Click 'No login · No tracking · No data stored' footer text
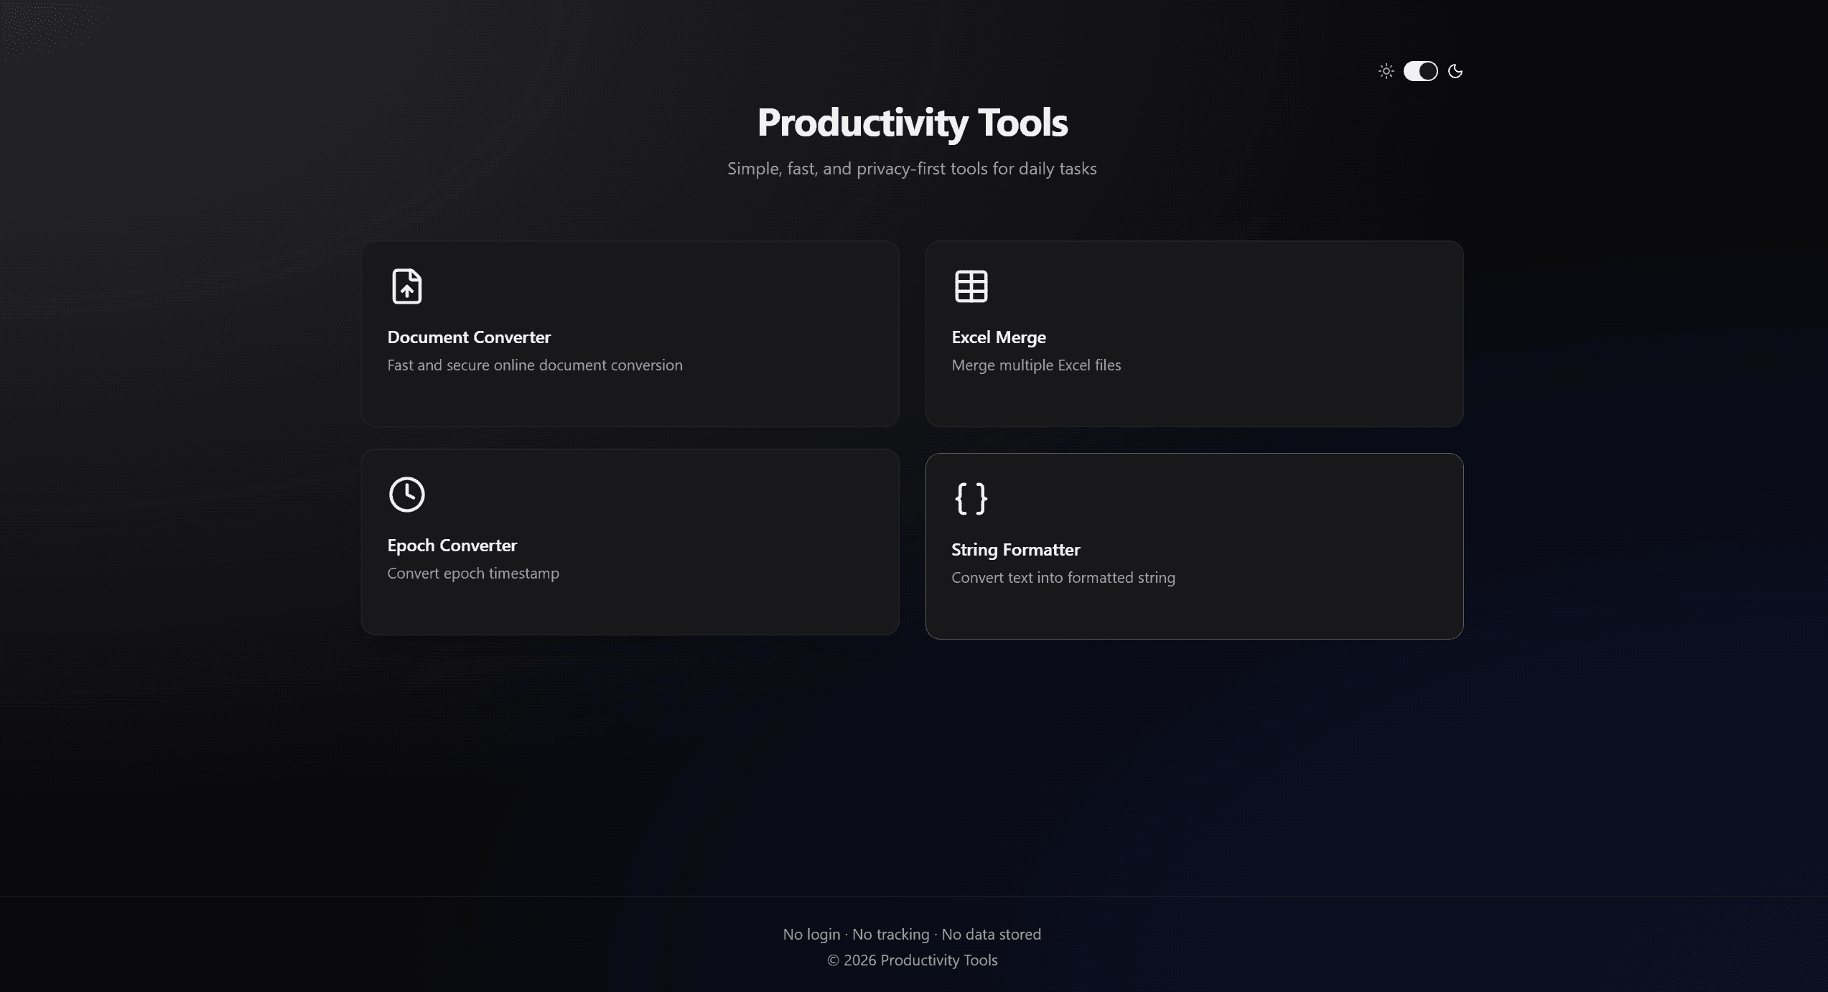 [x=912, y=934]
